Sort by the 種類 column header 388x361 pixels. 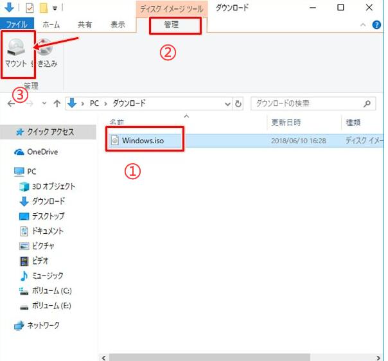[x=353, y=122]
